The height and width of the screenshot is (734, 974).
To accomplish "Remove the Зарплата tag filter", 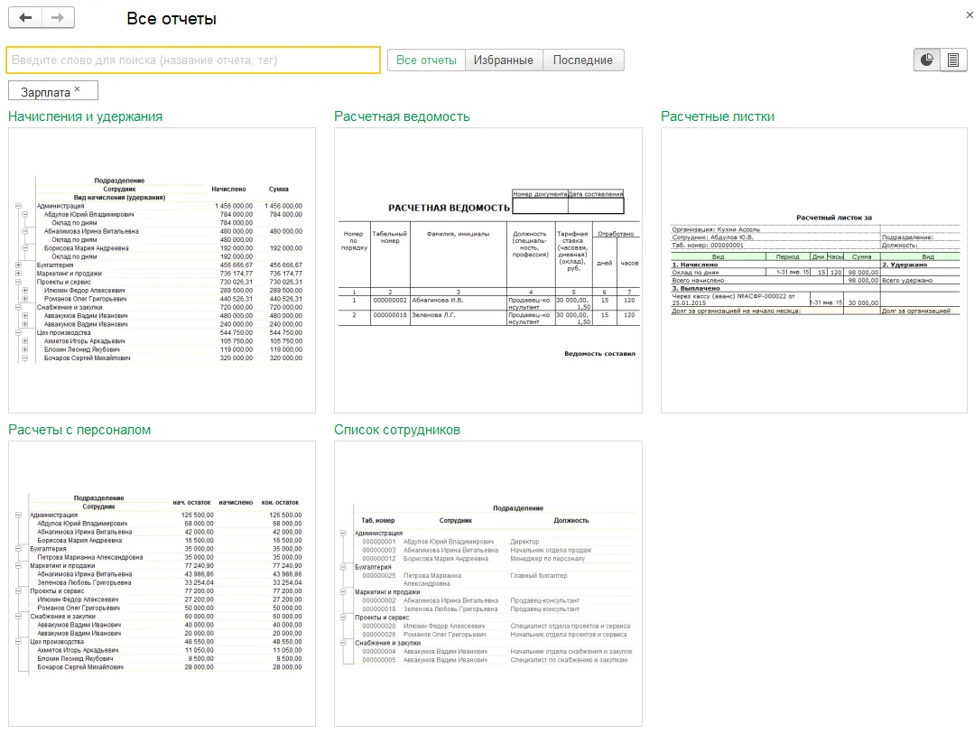I will (78, 88).
